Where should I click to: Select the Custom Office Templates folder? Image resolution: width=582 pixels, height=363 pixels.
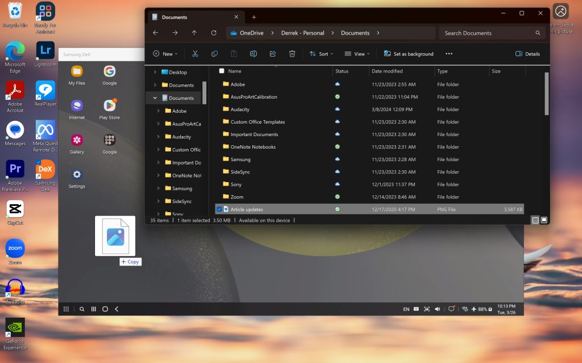(x=369, y=122)
